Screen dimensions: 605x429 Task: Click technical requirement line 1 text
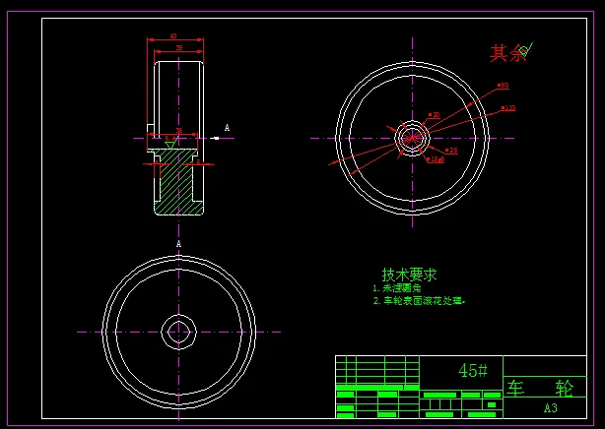tap(397, 288)
